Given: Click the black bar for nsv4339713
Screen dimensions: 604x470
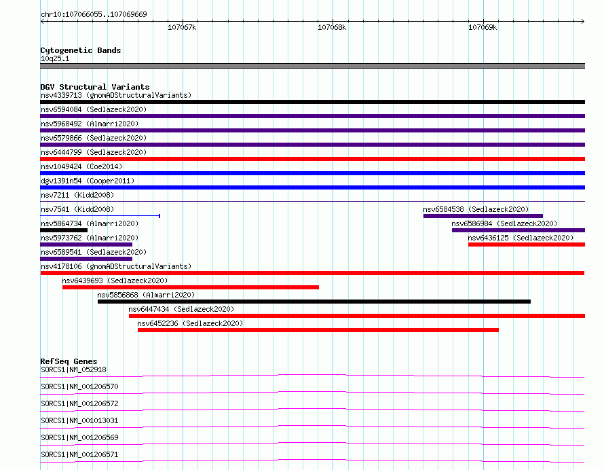Looking at the screenshot, I should tap(312, 102).
